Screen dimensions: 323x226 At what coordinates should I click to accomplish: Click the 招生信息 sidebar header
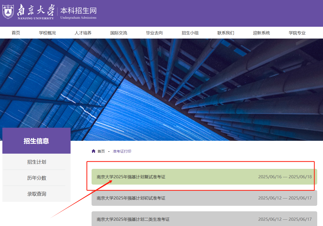pos(36,141)
